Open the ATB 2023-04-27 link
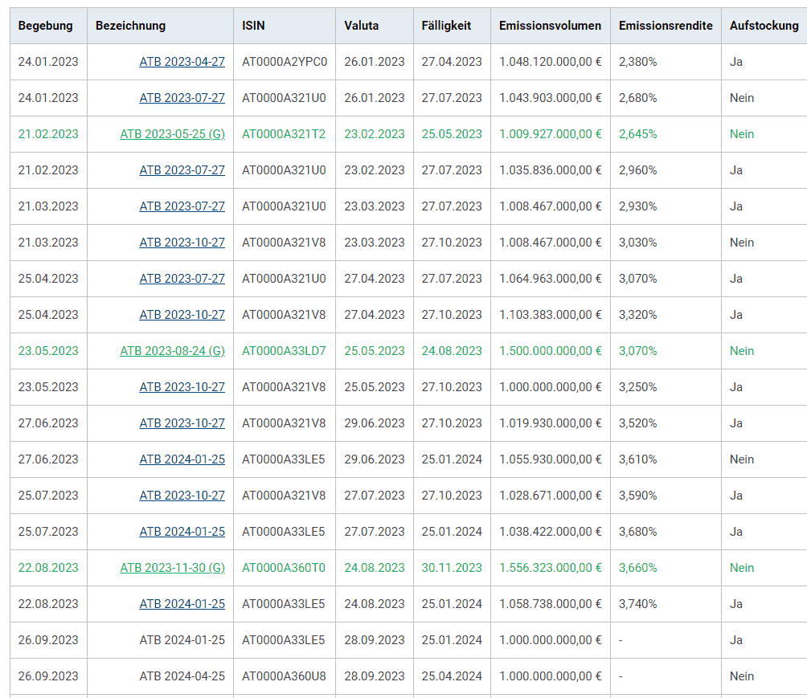The image size is (807, 698). pos(182,62)
